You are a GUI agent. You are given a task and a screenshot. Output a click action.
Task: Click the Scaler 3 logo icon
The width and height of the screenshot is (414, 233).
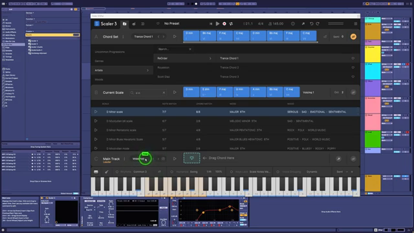(x=97, y=24)
